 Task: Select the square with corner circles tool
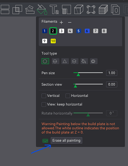coord(91,10)
